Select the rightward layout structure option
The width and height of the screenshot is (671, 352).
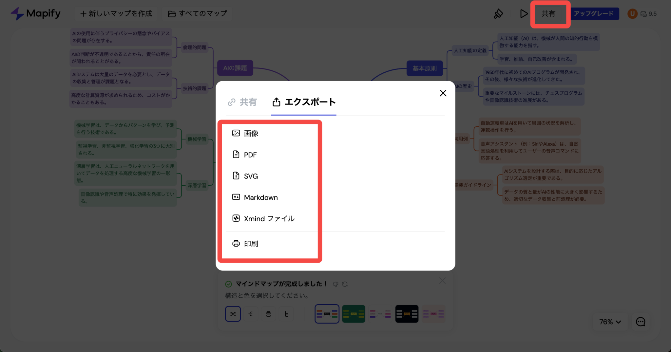pyautogui.click(x=251, y=314)
